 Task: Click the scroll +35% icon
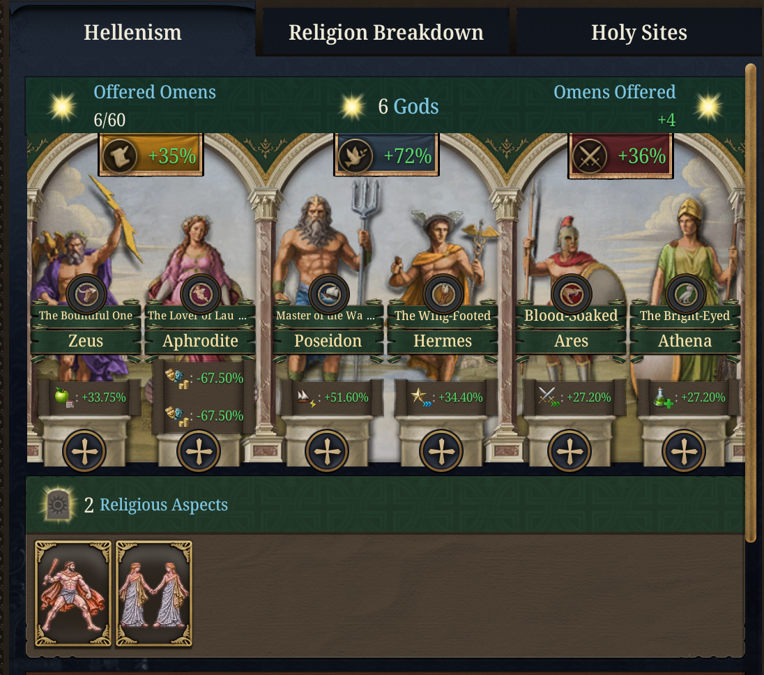tap(118, 156)
